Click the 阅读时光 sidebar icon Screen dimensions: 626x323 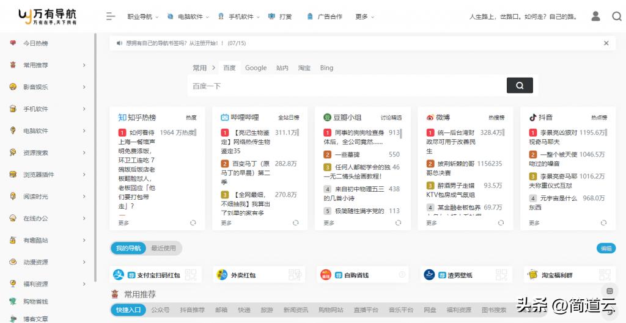(x=13, y=196)
